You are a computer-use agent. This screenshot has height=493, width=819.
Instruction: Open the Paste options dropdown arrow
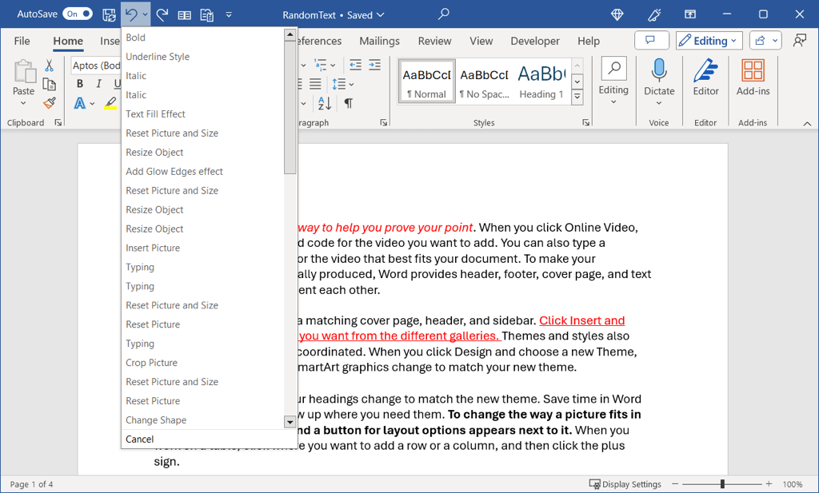[24, 105]
